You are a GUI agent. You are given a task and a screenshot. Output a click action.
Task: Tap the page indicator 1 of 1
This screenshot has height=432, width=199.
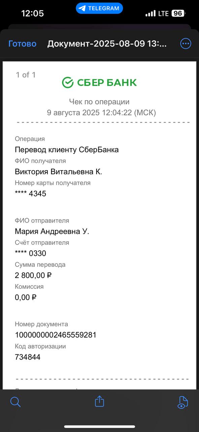pos(26,75)
